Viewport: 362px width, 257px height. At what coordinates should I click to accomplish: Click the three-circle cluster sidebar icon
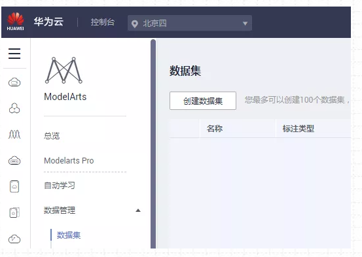[x=14, y=108]
